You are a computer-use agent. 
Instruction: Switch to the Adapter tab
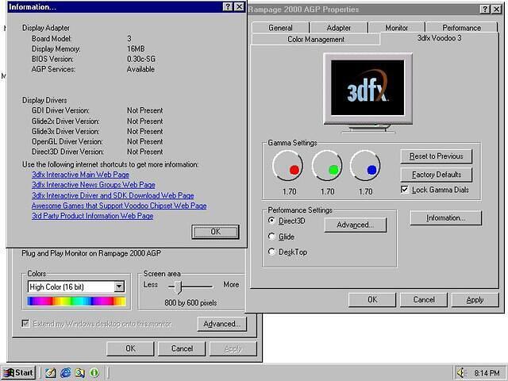339,28
